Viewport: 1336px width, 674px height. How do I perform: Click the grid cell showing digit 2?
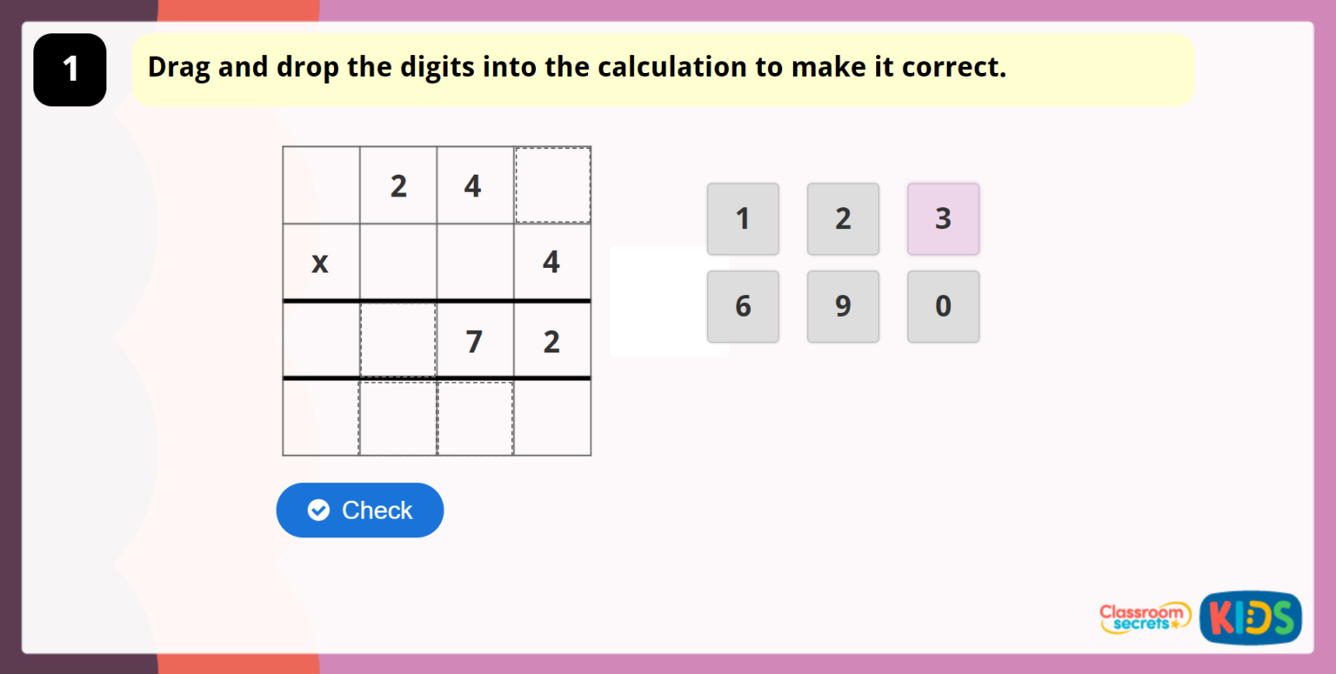coord(398,184)
